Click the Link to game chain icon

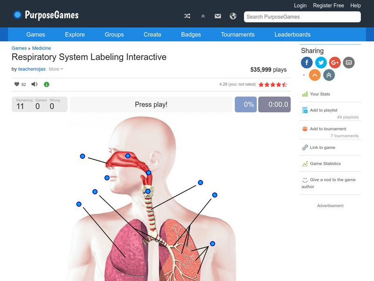click(x=303, y=147)
